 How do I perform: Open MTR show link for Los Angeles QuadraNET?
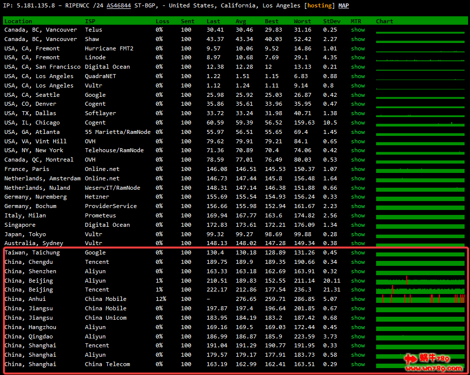tap(358, 76)
